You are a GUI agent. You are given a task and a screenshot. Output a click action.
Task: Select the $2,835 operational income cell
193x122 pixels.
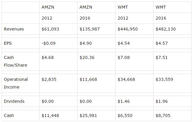48,79
